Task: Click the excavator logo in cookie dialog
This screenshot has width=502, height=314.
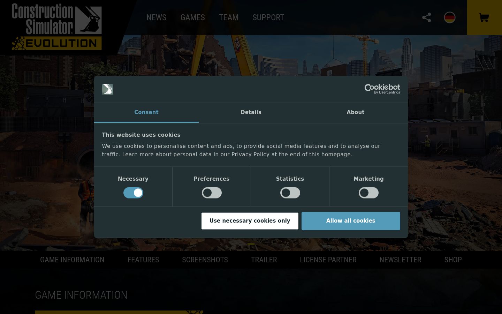Action: click(x=107, y=89)
